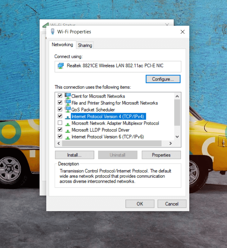Open Properties for the selected item
The width and height of the screenshot is (227, 248).
161,155
